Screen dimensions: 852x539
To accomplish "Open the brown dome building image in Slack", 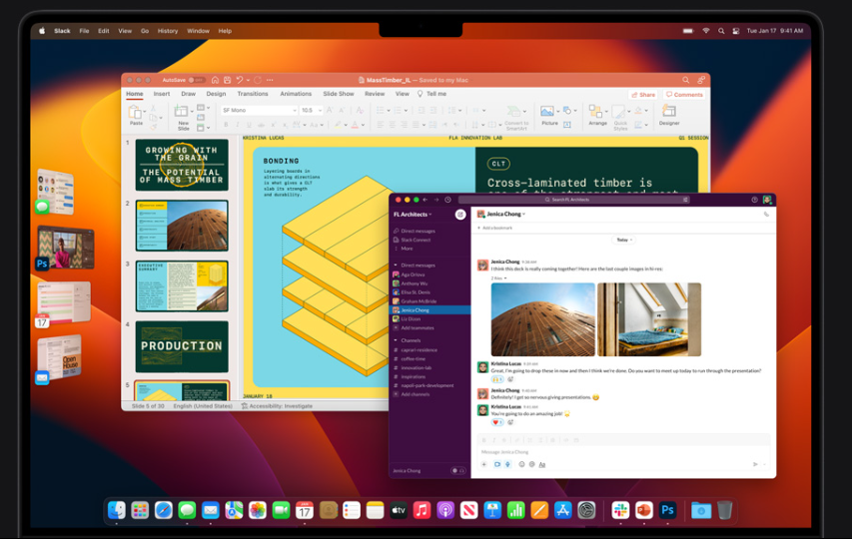I will click(x=542, y=319).
